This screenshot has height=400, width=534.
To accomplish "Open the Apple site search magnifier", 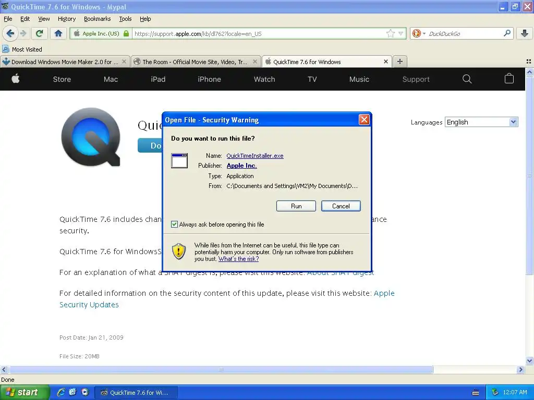I will pos(467,79).
